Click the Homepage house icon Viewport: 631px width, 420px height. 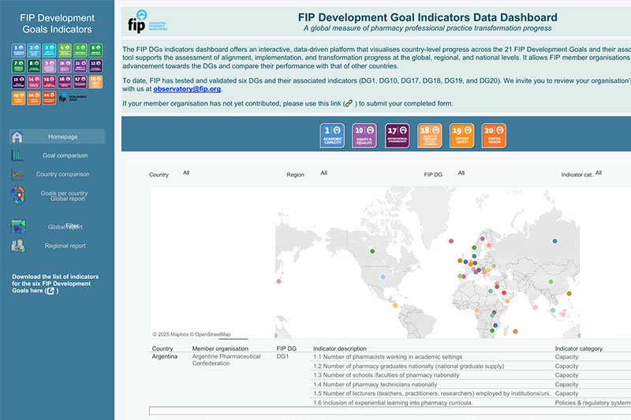17,136
